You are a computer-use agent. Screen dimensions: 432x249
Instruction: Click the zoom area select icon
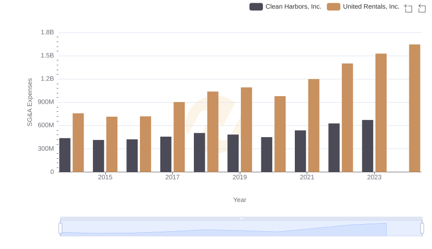408,8
